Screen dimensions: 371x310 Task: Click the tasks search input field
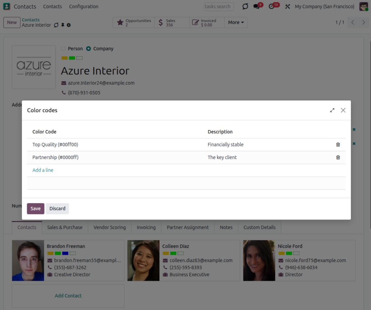(x=219, y=7)
